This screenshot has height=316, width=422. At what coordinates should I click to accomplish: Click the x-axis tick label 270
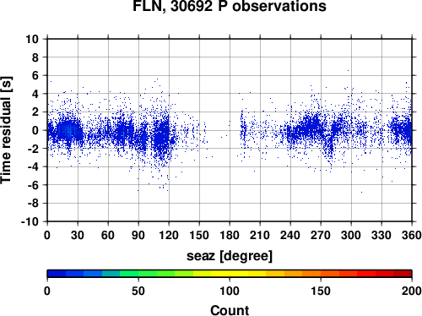coord(321,235)
